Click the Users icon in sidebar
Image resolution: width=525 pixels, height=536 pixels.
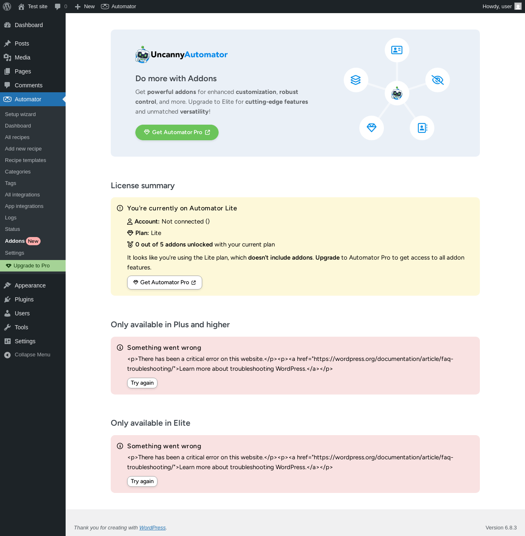[x=7, y=313]
